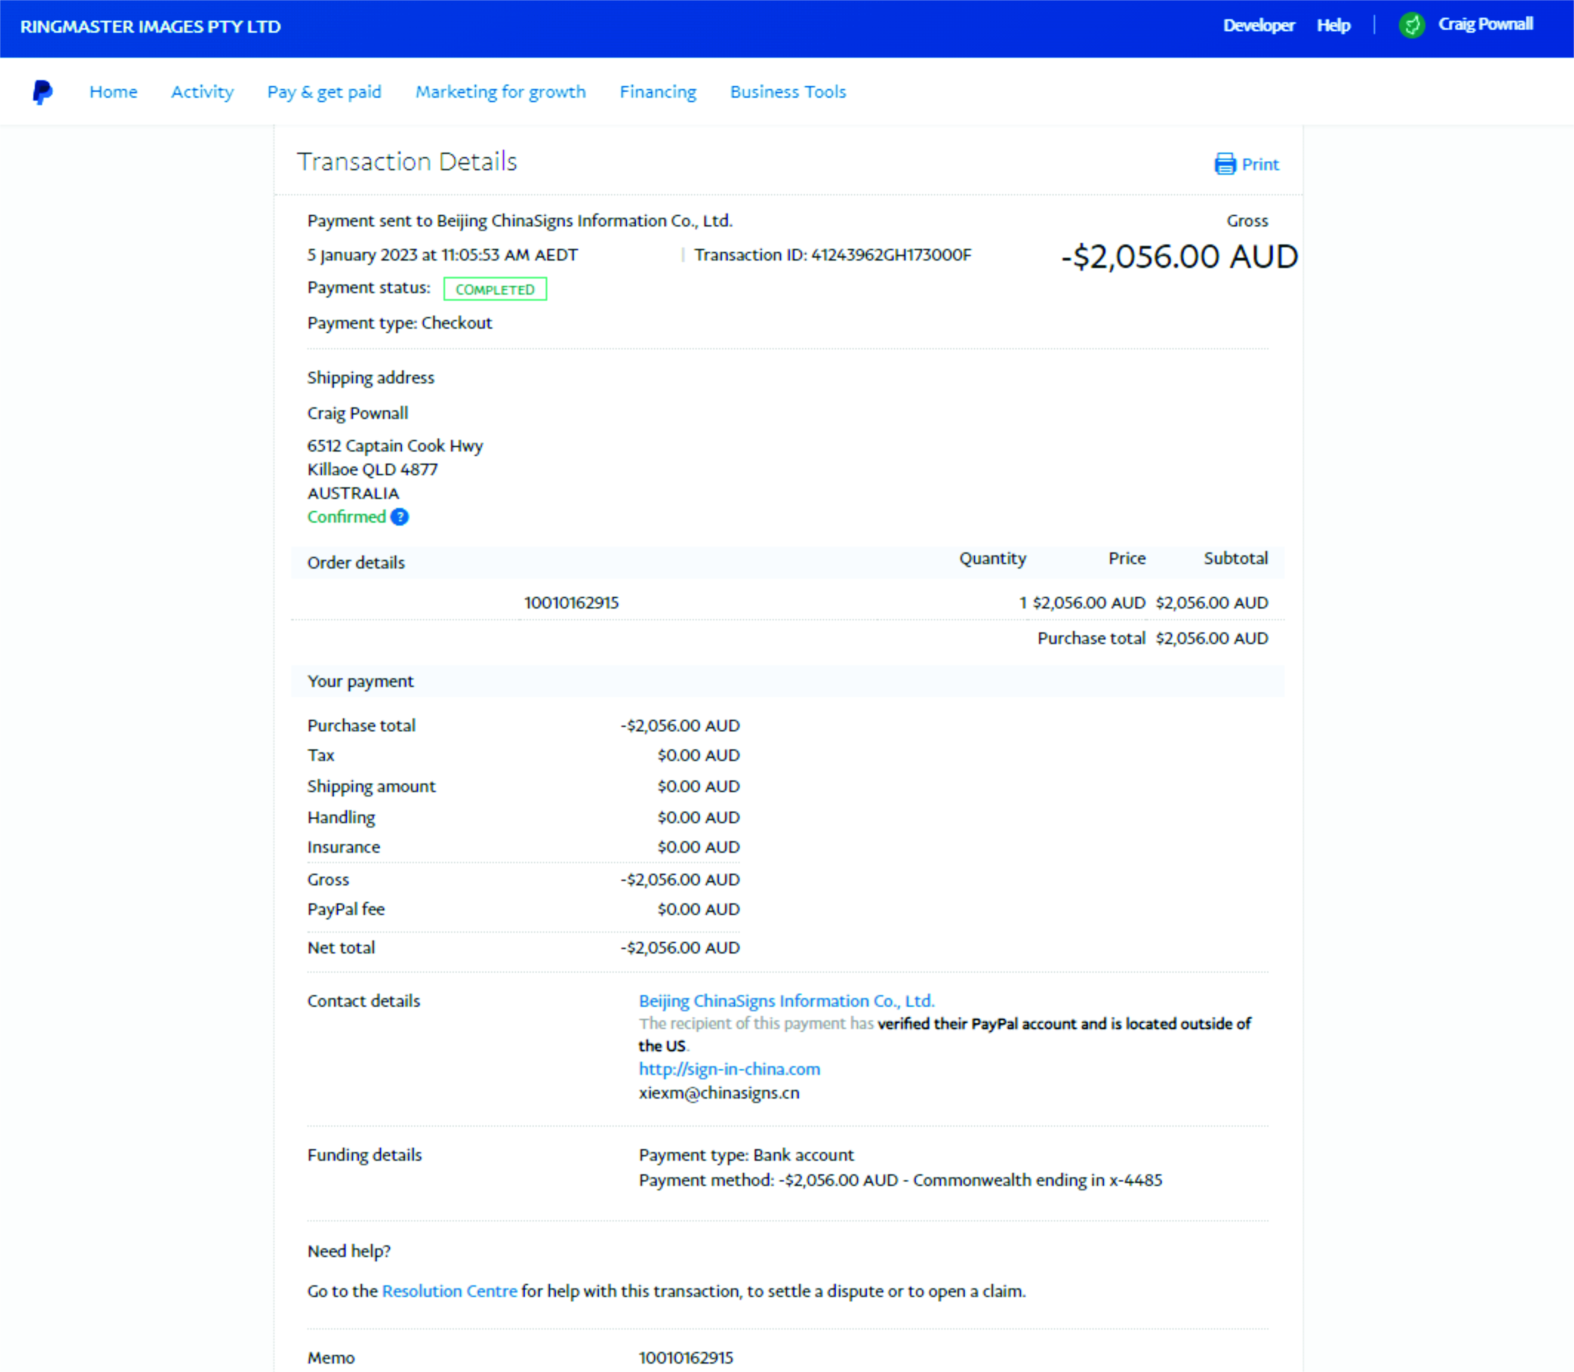Click the Commonwealth ending in x-4485 line

tap(900, 1180)
